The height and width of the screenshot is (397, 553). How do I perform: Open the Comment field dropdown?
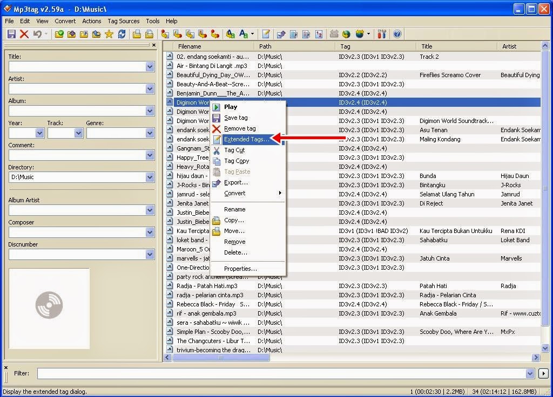150,155
